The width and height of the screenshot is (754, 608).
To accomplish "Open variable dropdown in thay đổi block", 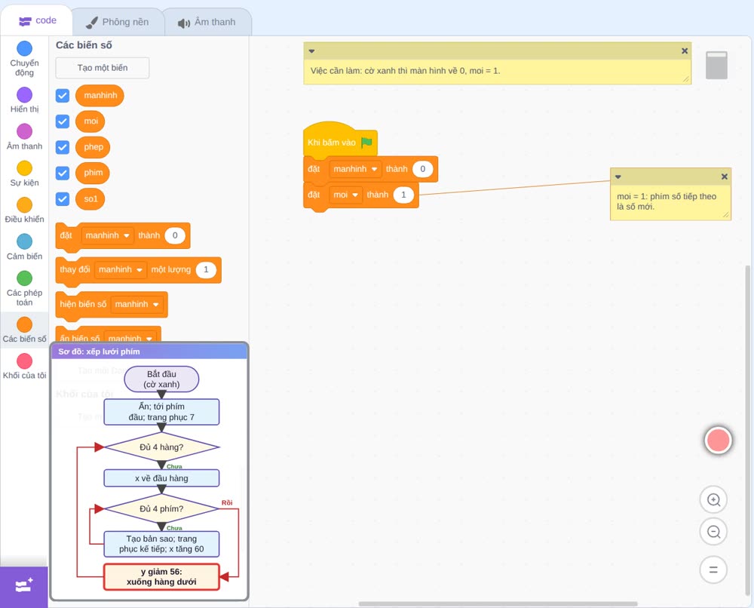I will point(121,269).
